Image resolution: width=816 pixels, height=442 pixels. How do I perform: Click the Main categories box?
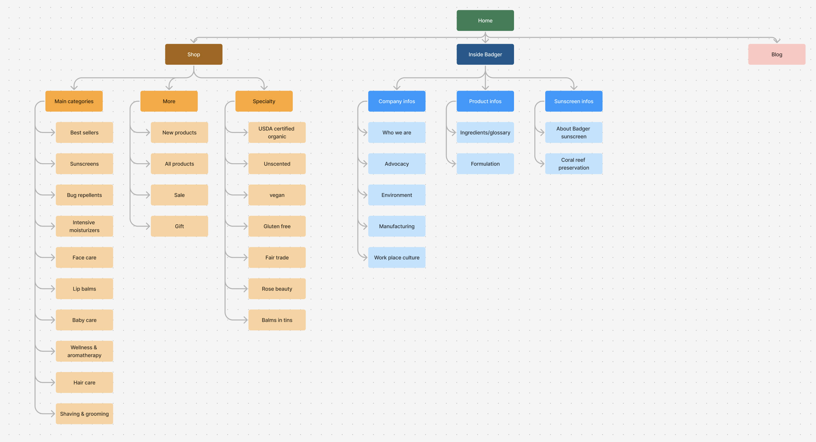pyautogui.click(x=74, y=101)
